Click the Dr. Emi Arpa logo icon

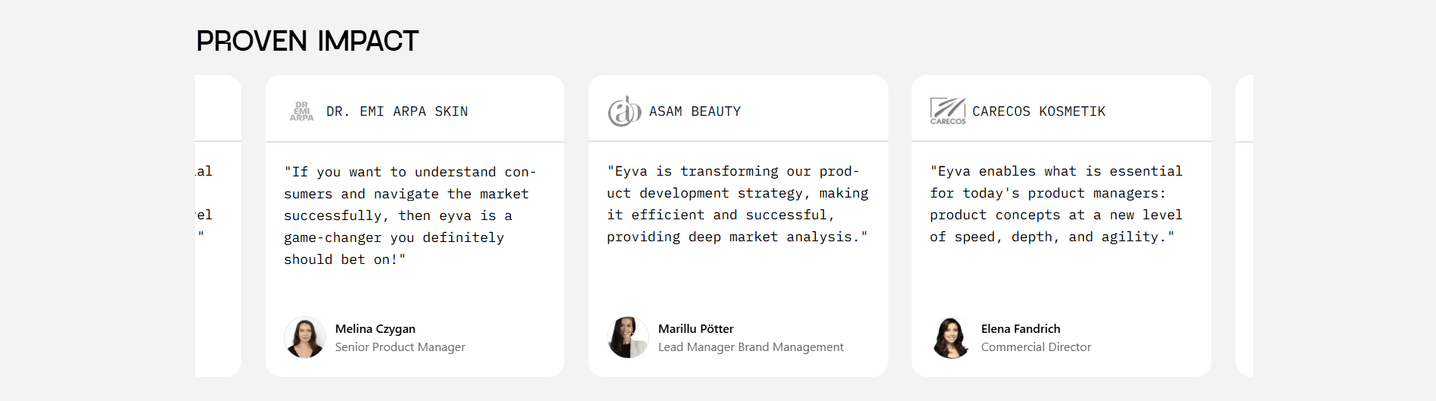[301, 111]
